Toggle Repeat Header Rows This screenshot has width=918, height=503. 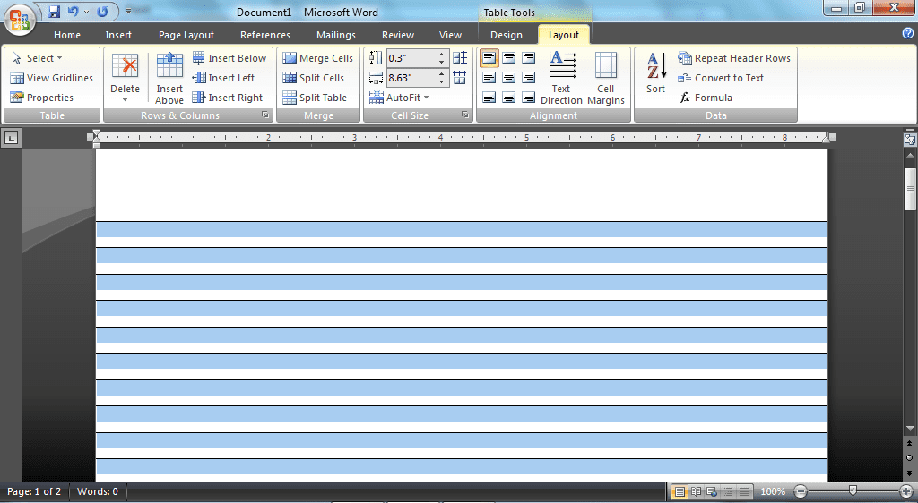[734, 58]
